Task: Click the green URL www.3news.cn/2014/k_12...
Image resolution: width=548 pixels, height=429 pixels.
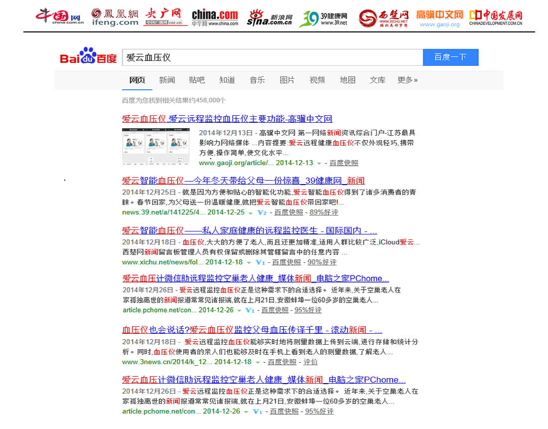Action: click(167, 362)
